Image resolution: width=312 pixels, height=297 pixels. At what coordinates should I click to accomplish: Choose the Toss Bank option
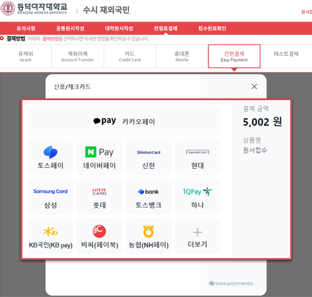(x=148, y=197)
